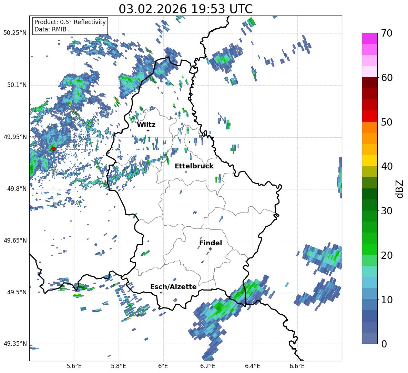Viewport: 408px width, 373px height.
Task: Click the 49.35°N latitude label
Action: tap(15, 344)
